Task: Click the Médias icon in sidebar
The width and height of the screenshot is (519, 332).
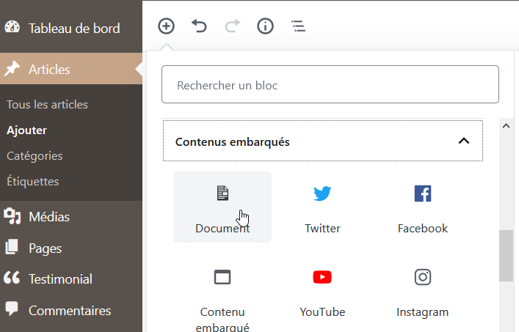Action: point(12,216)
